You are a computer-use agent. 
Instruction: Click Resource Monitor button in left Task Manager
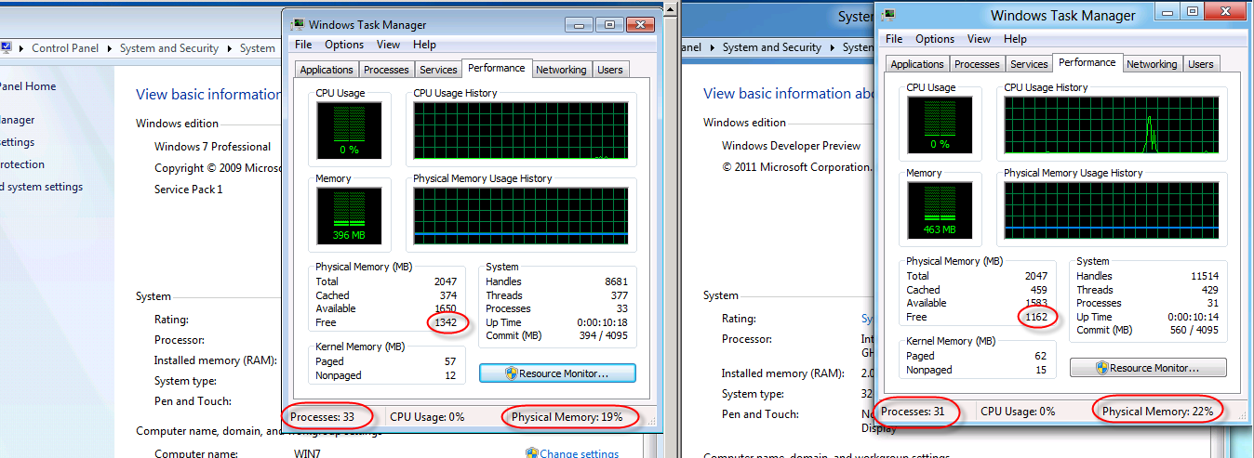point(557,373)
